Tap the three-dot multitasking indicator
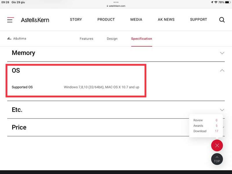This screenshot has width=232, height=174. (116, 2)
